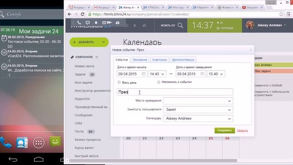Toggle the Весь день checkbox

[x=119, y=82]
